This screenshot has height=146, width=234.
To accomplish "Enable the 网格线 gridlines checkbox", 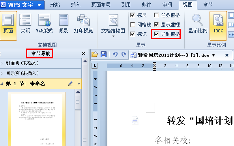I will point(133,24).
